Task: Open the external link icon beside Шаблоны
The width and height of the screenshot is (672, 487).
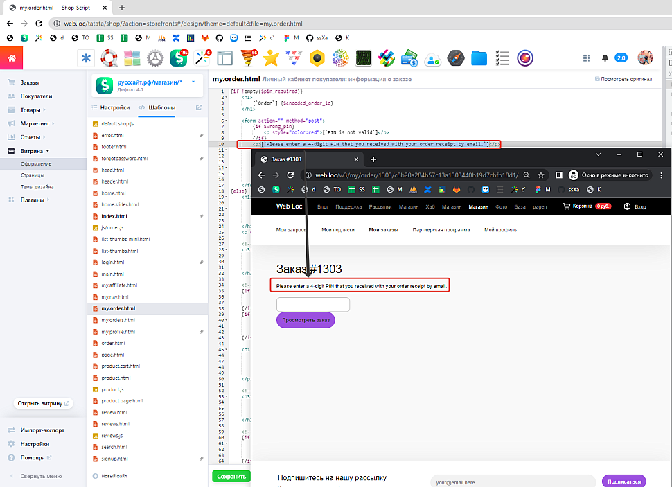Action: (199, 107)
